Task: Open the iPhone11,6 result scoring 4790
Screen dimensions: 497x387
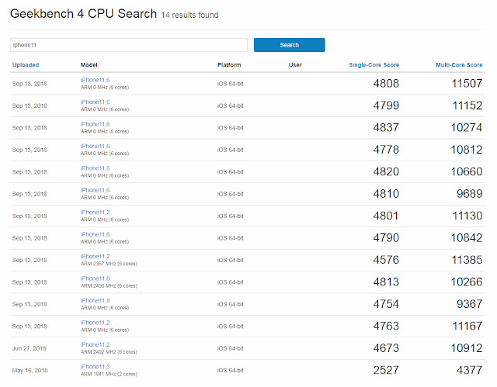Action: 95,234
